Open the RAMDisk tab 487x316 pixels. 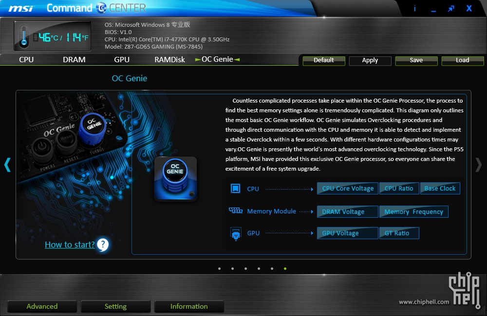(169, 59)
